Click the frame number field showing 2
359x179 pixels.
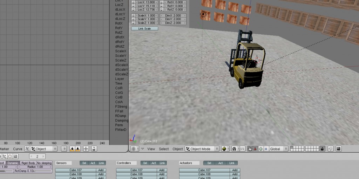pos(37,156)
